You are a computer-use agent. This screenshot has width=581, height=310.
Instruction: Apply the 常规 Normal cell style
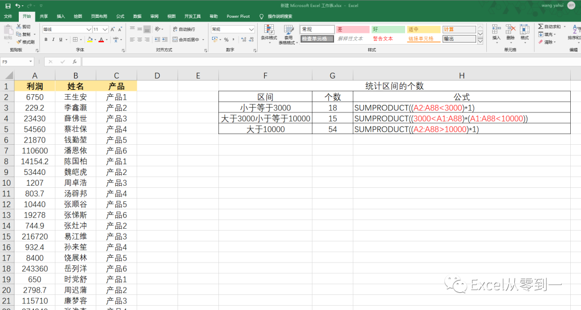(317, 29)
